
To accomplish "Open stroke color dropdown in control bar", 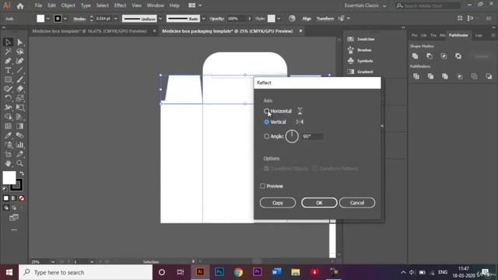I will coord(65,19).
